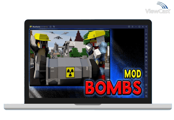The width and height of the screenshot is (174, 120).
Task: Take a screenshot using the capture icon
Action: (146, 61)
